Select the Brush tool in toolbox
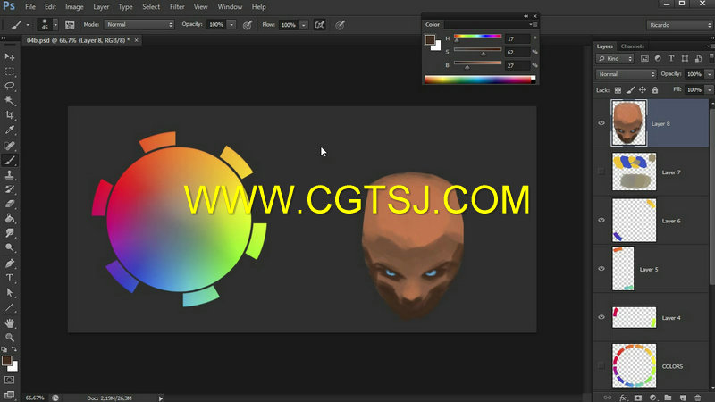The image size is (715, 402). point(10,160)
